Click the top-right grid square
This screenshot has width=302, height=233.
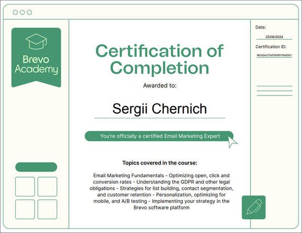pyautogui.click(x=47, y=187)
